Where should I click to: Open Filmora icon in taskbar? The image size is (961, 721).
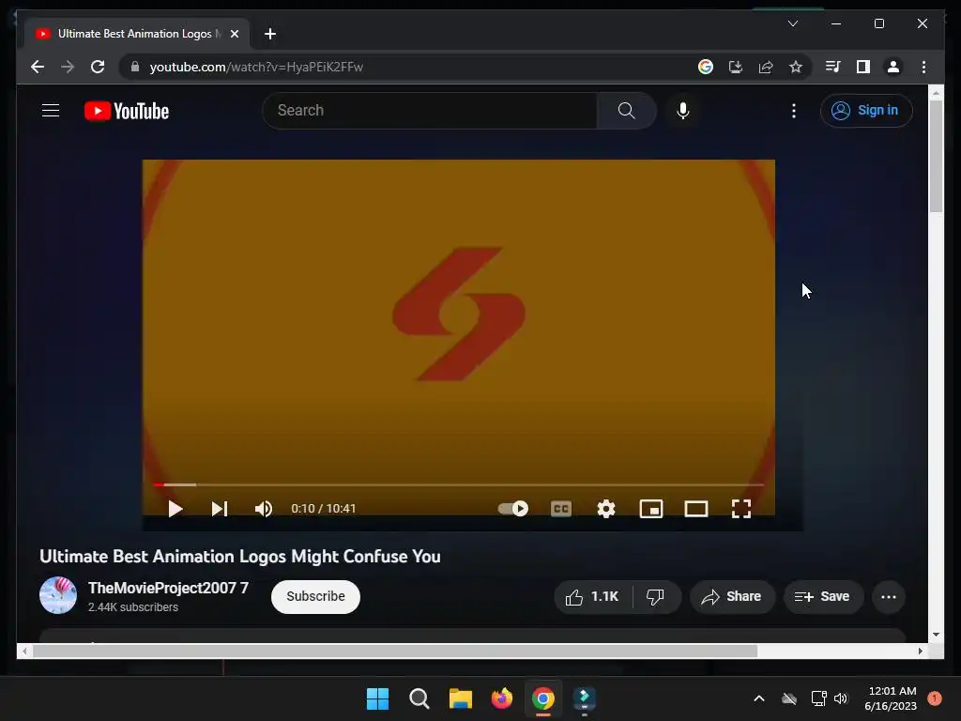[x=584, y=698]
